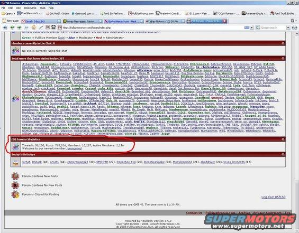Image resolution: width=299 pixels, height=233 pixels.
Task: Click the FSB Forums Statistics chart icon
Action: (x=16, y=147)
